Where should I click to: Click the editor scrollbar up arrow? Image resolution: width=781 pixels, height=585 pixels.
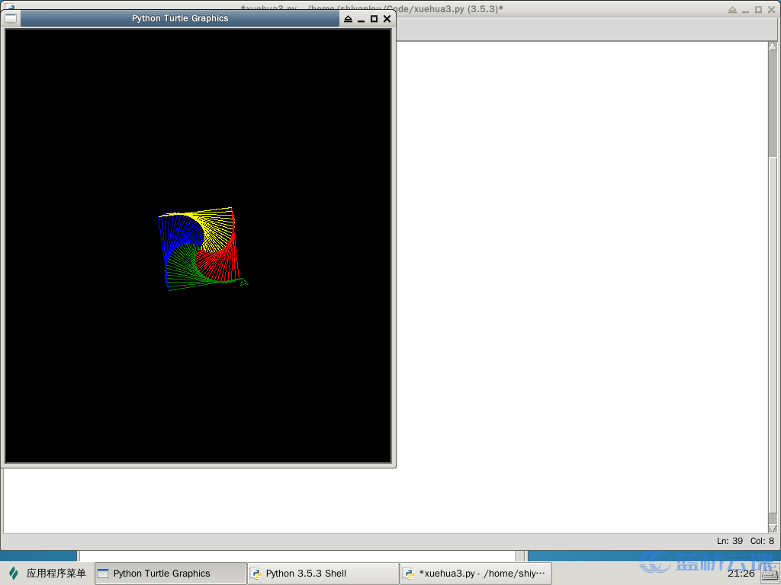773,46
